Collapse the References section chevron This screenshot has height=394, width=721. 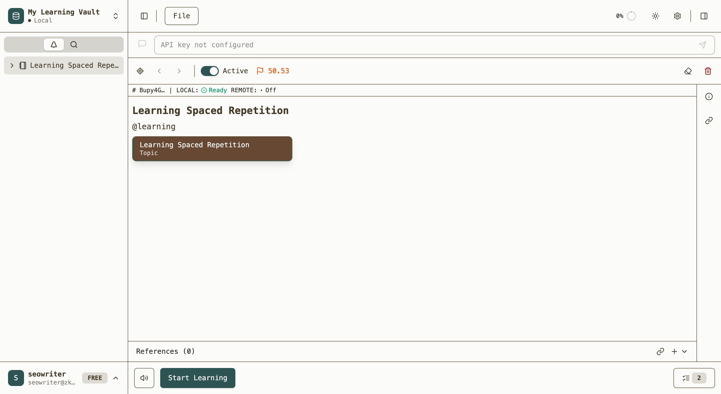(684, 351)
